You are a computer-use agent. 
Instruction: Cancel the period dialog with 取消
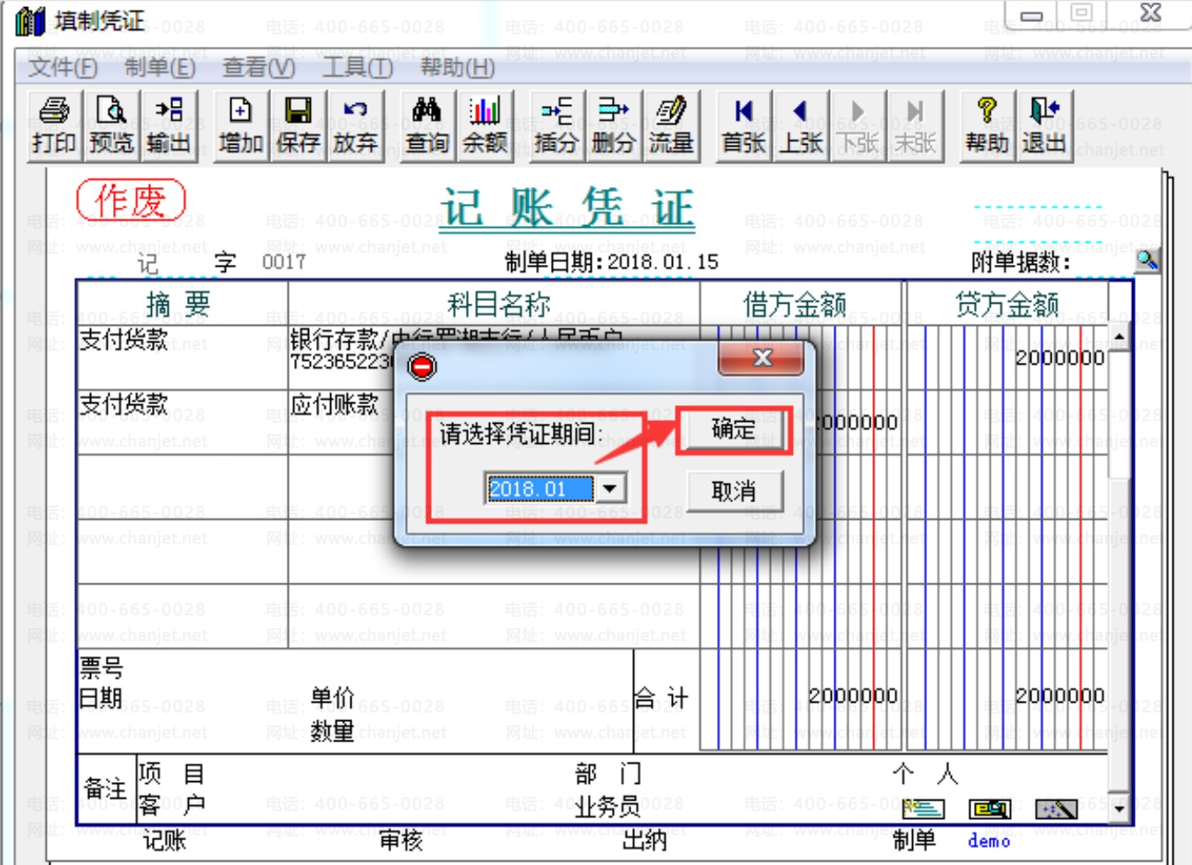tap(734, 491)
